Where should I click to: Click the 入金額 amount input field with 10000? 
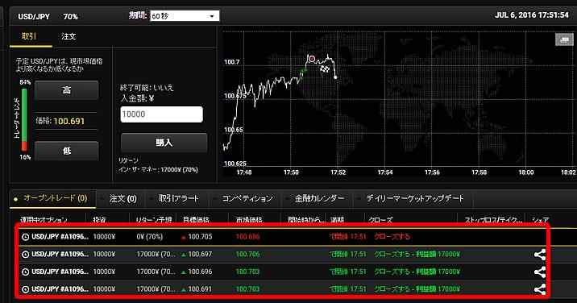click(x=161, y=114)
